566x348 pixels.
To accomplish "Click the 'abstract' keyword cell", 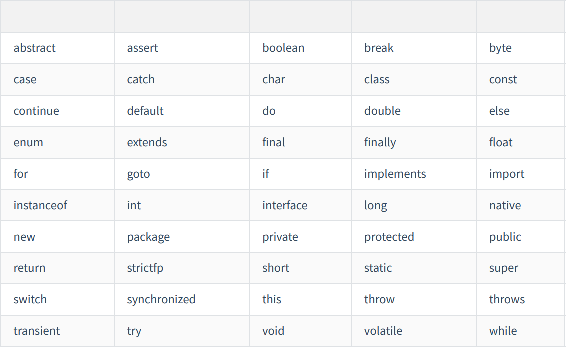I will [x=35, y=48].
